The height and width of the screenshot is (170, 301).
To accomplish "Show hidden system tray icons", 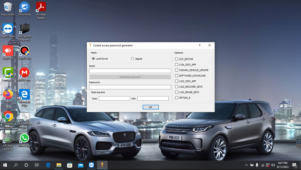I will (246, 165).
